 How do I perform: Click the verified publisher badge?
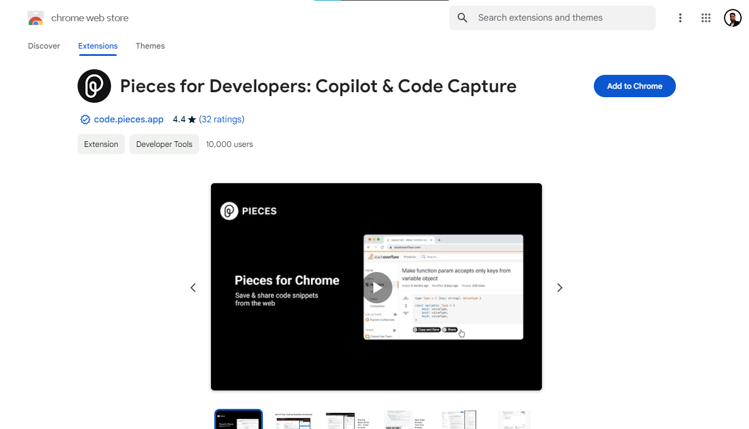85,119
